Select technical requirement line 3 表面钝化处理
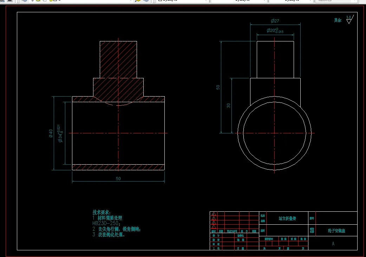Image resolution: width=366 pixels, height=257 pixels. point(109,235)
